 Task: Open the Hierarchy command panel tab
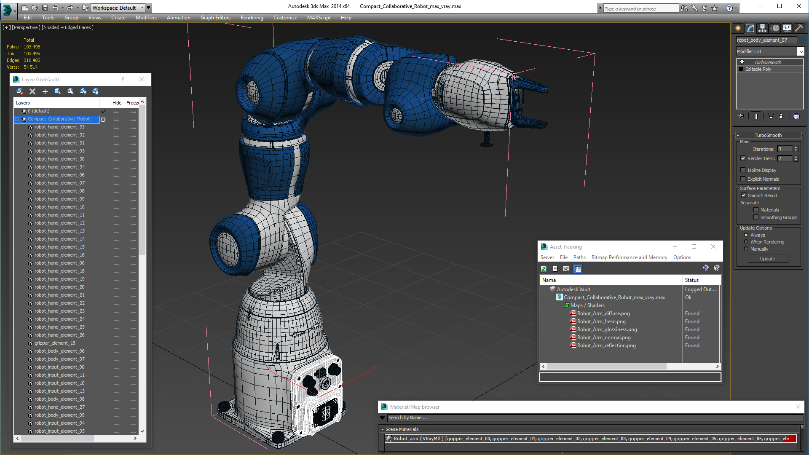click(x=762, y=28)
